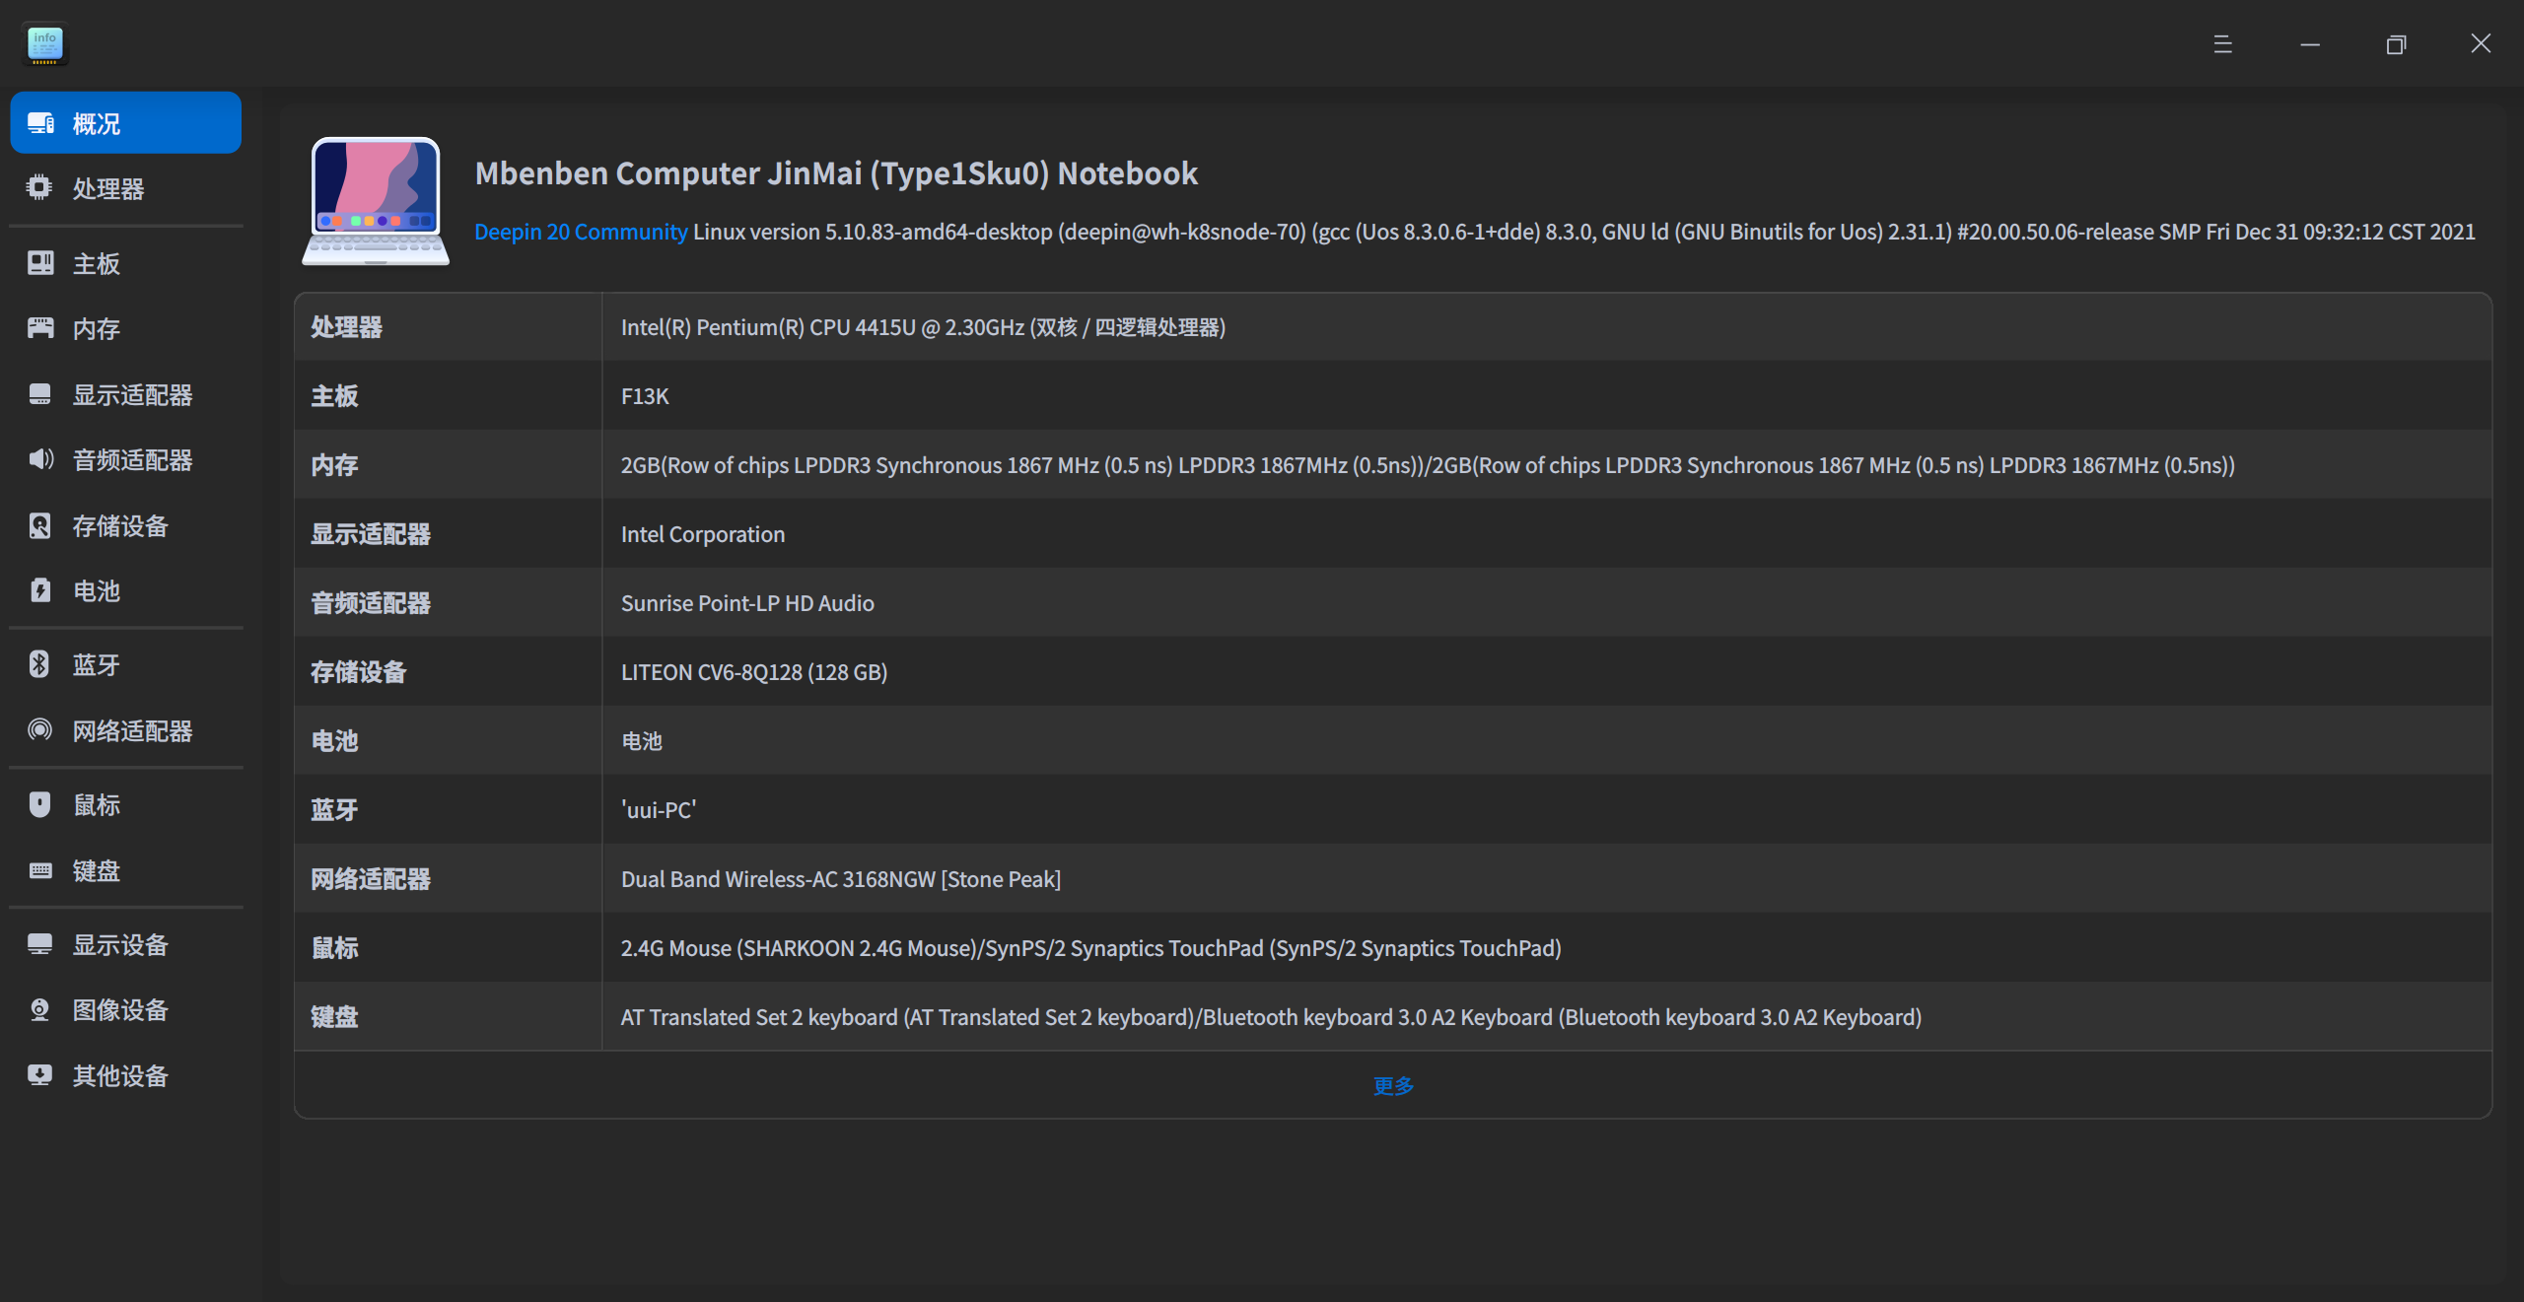Click the 更多 (More) link below the table
This screenshot has height=1302, width=2524.
point(1392,1085)
